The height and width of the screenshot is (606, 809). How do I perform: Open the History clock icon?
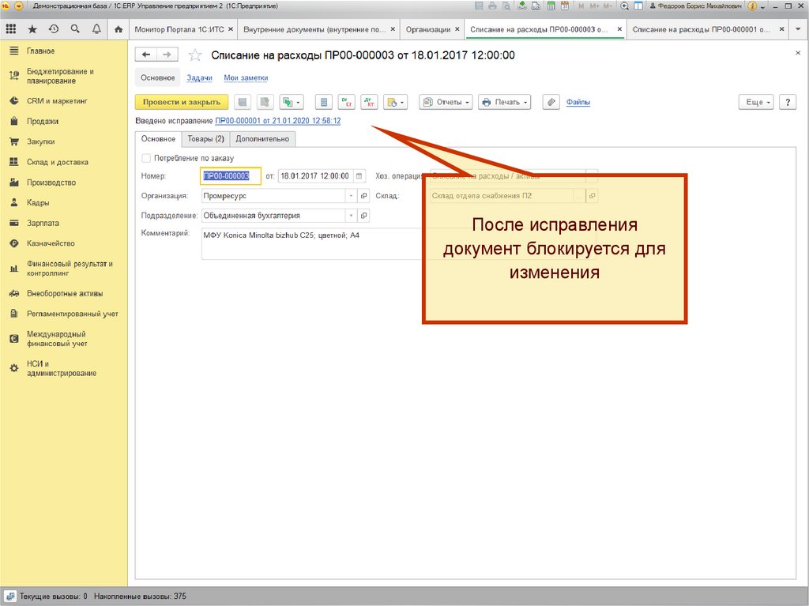(54, 29)
